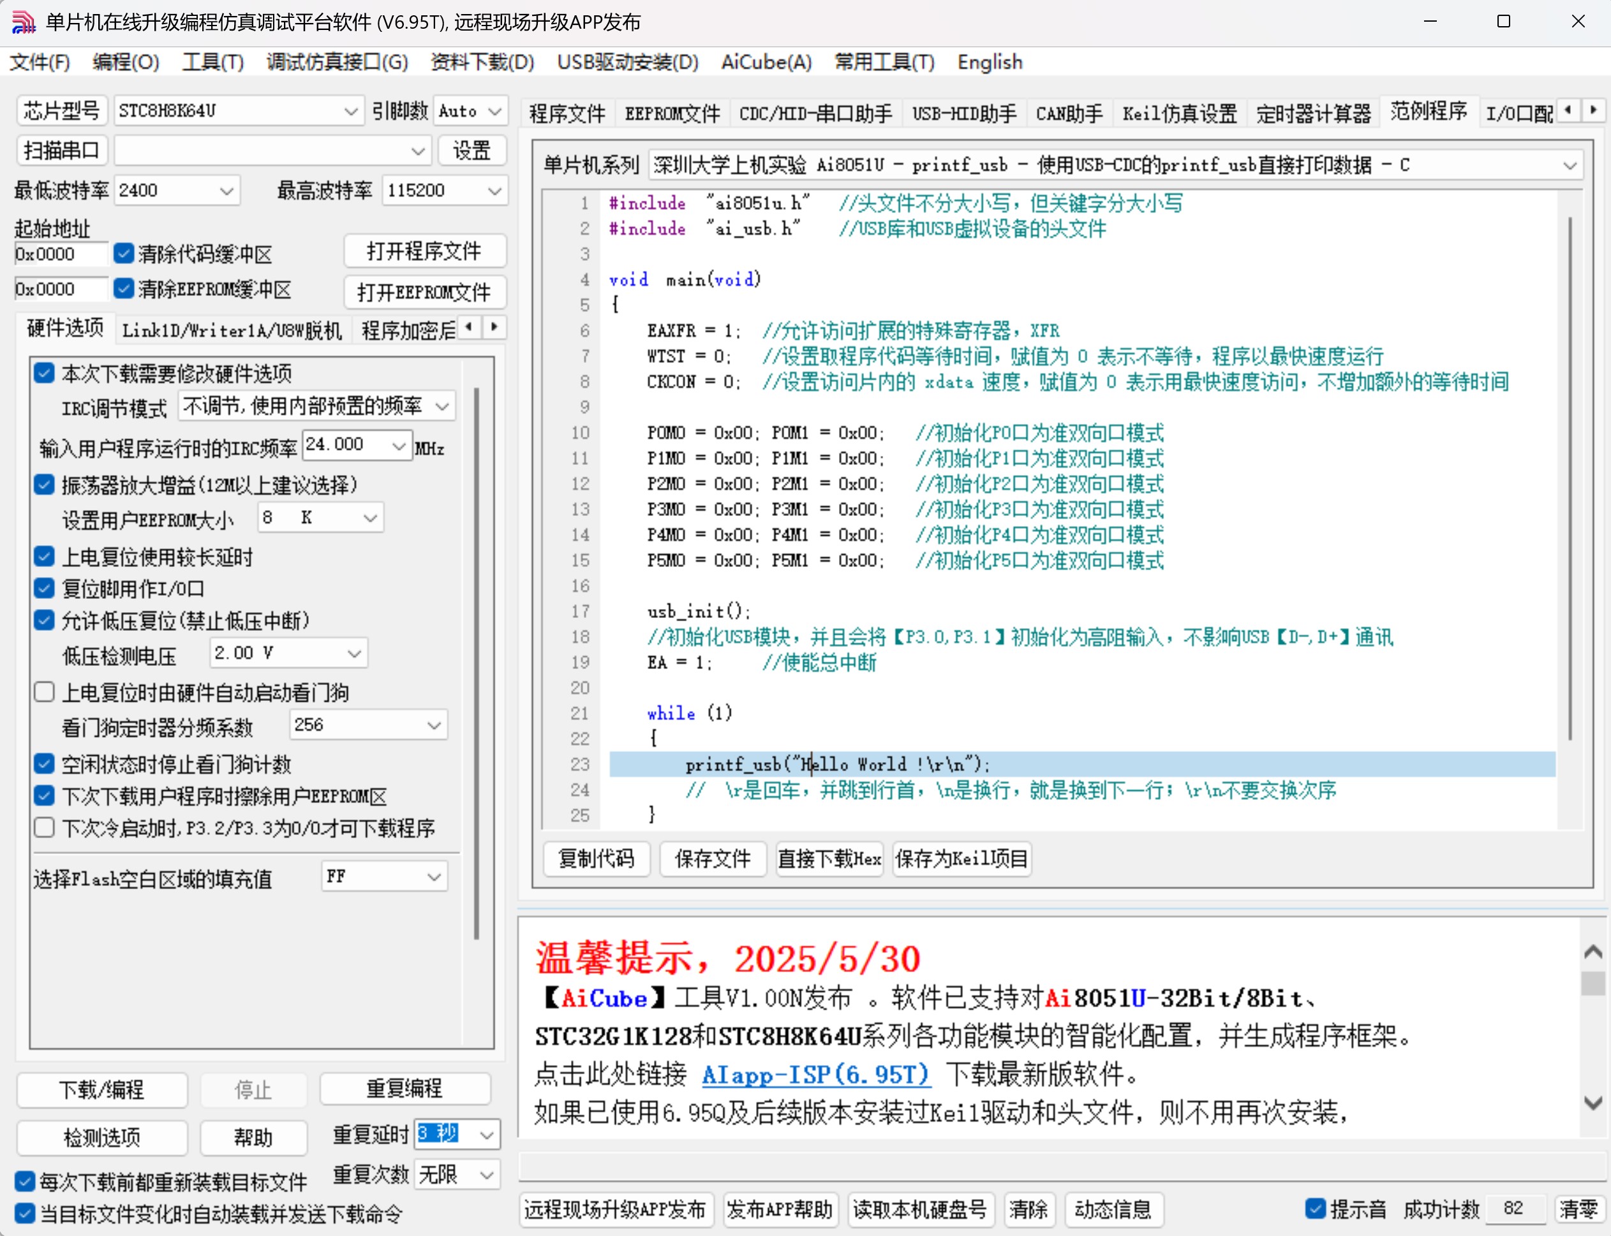
Task: Toggle 当目标文件变化时自动装载 checkbox
Action: tap(25, 1213)
